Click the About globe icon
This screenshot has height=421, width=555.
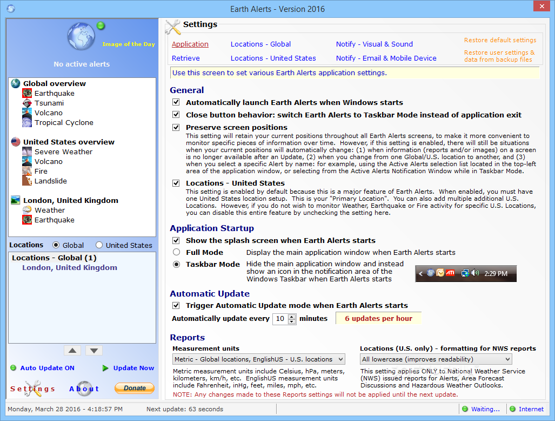[84, 389]
